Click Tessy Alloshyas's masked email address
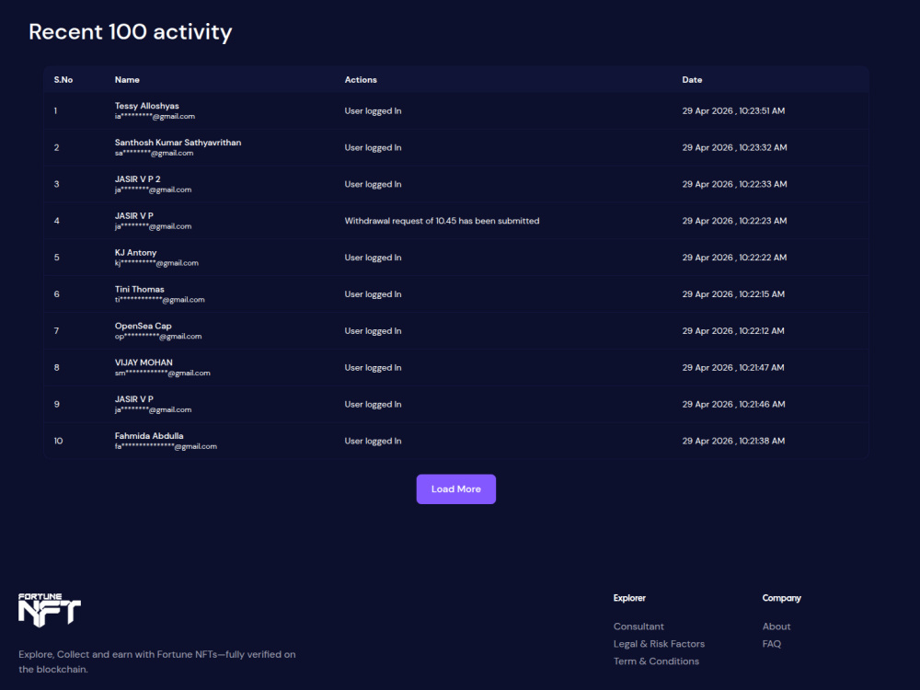 click(155, 116)
